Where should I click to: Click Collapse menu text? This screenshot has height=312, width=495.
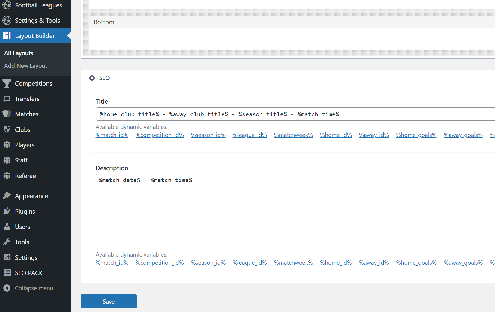click(x=34, y=288)
